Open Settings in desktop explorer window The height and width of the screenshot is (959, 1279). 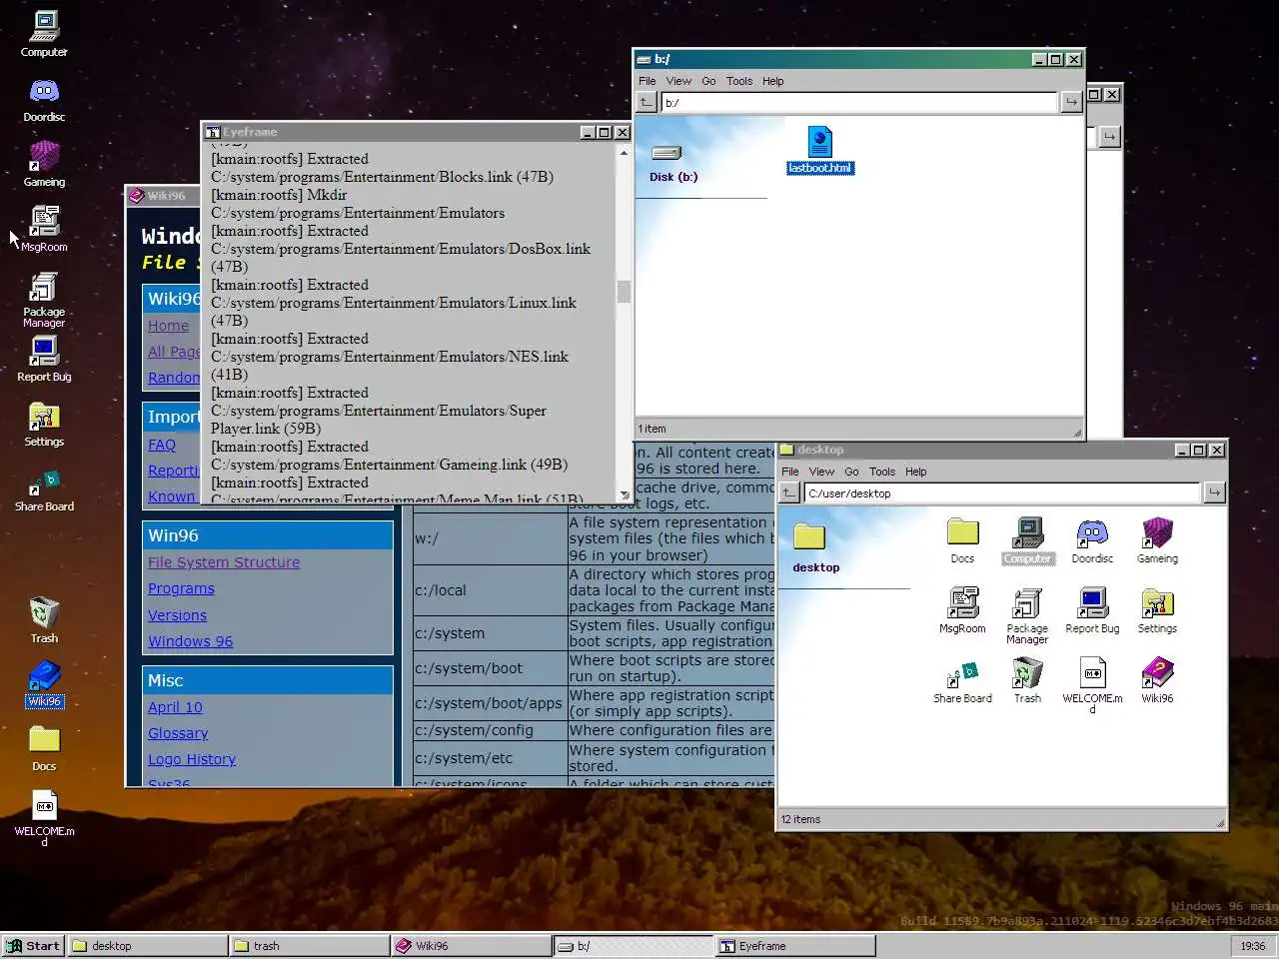point(1157,611)
